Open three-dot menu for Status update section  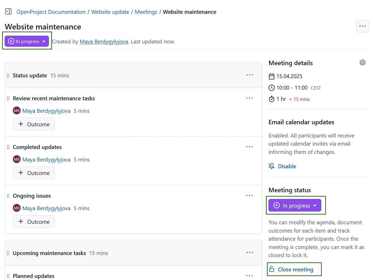click(x=249, y=75)
